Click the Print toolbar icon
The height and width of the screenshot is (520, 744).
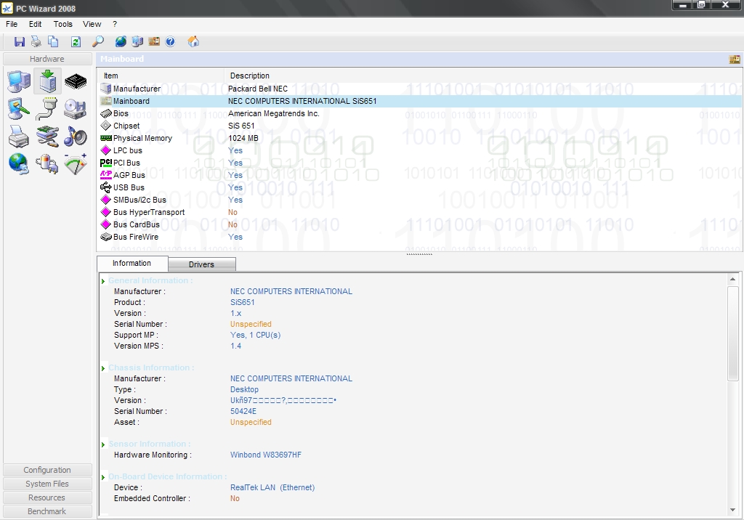coord(36,41)
